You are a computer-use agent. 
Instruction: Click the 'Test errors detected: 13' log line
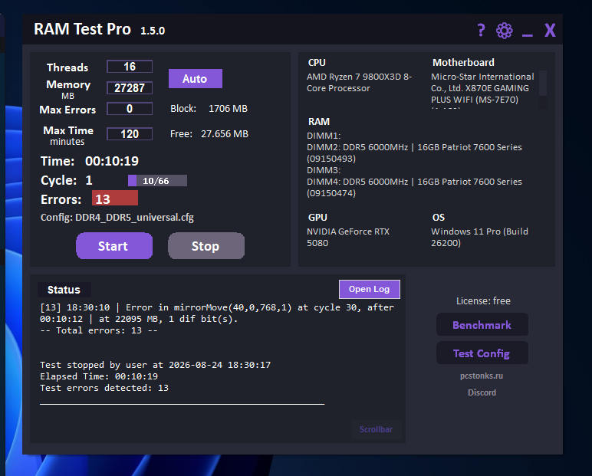click(x=104, y=388)
